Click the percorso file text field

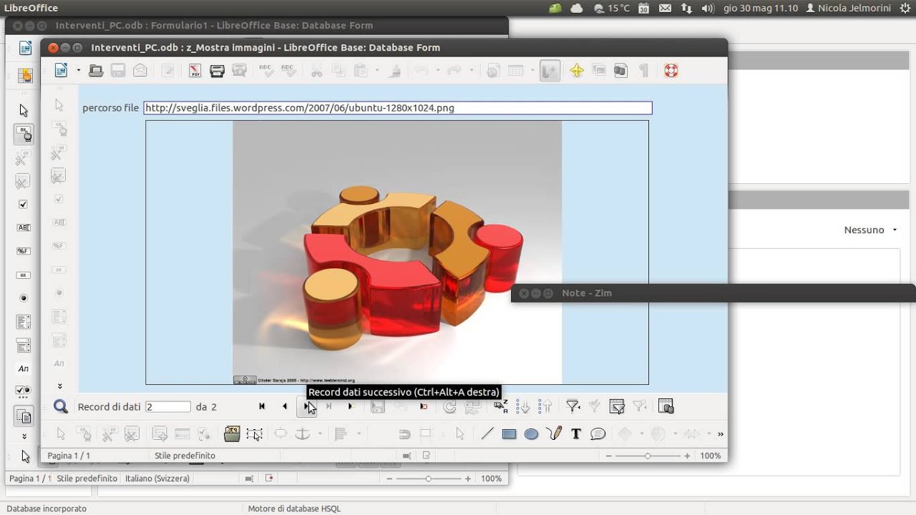[x=398, y=108]
